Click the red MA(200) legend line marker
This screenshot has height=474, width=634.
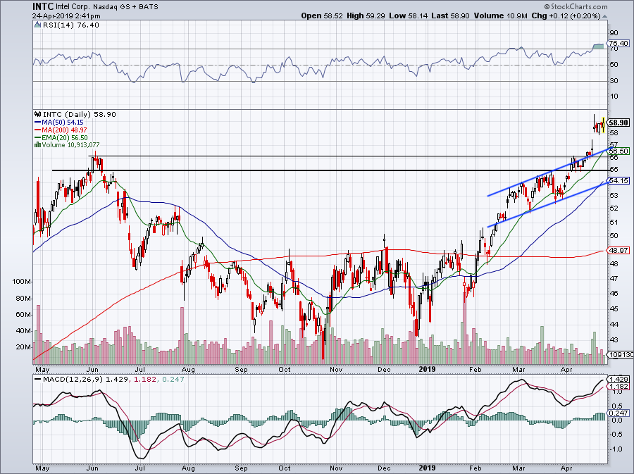37,130
